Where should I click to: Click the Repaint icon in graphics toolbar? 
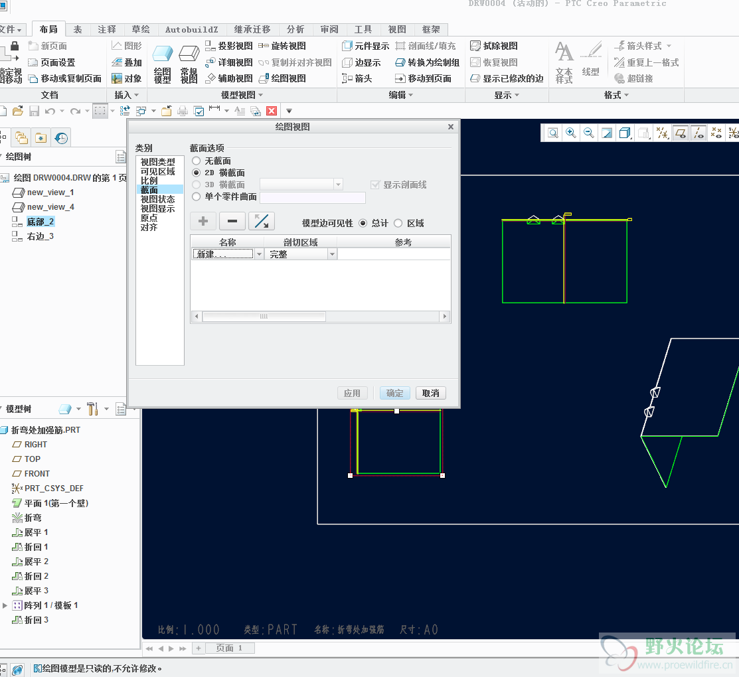607,133
